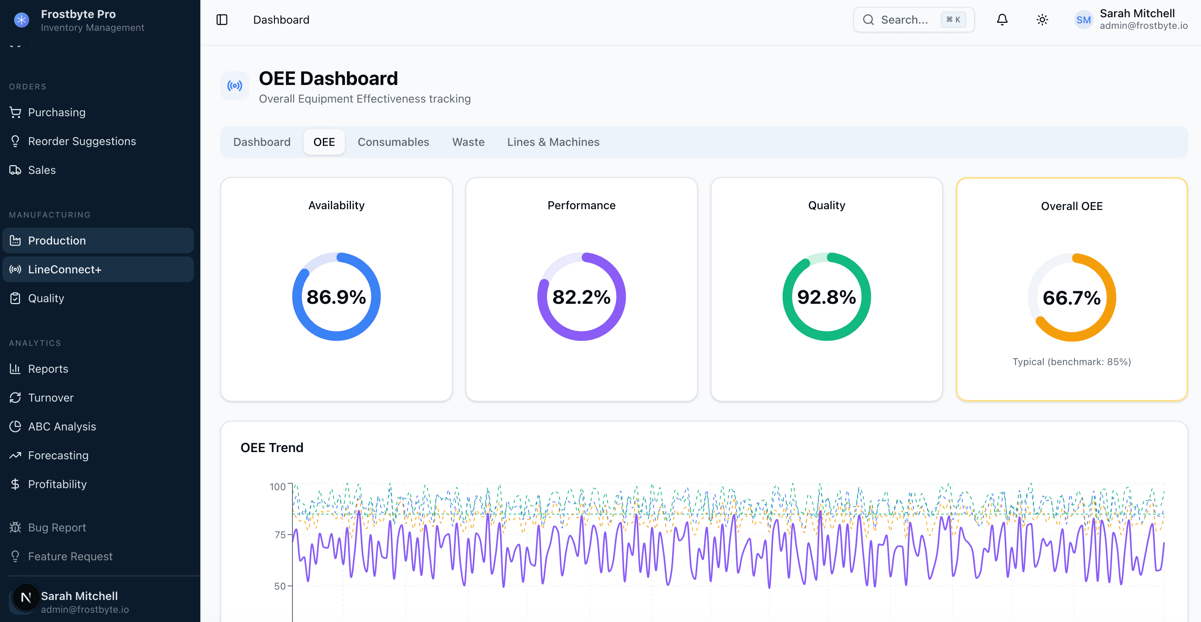
Task: Open Reports in the Analytics group
Action: (48, 368)
